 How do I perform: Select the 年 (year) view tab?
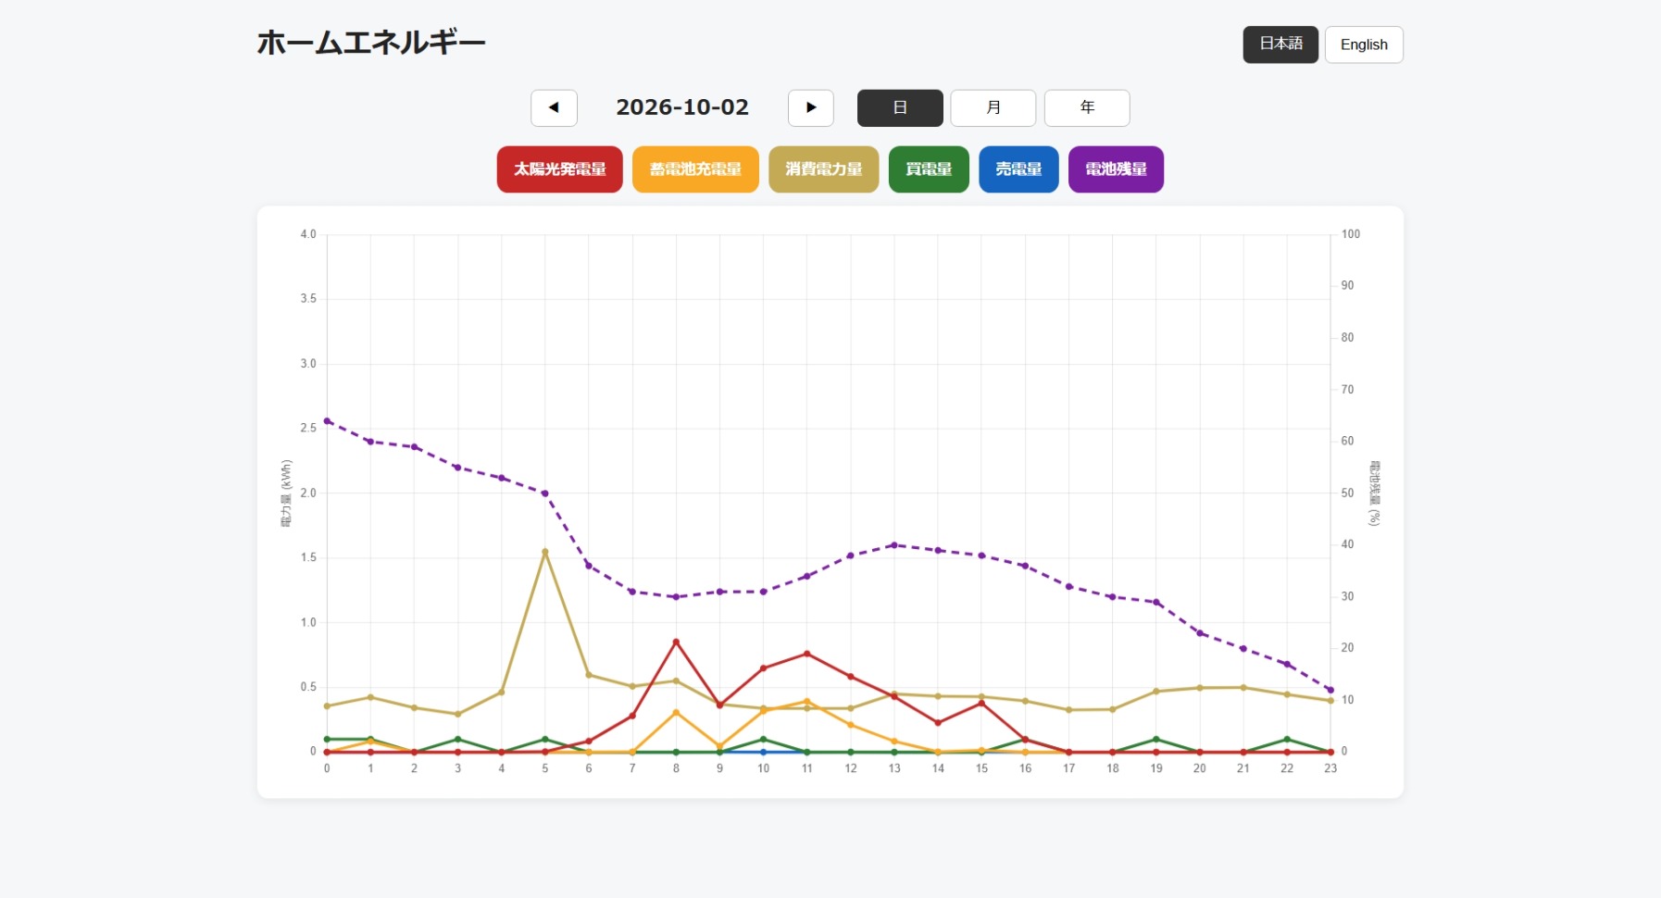pos(1087,107)
